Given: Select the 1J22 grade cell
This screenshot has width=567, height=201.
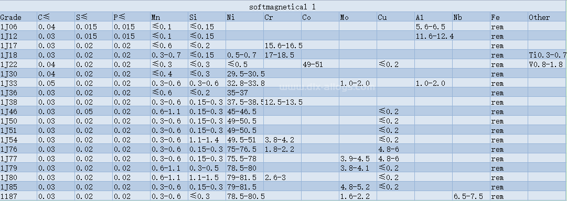Looking at the screenshot, I should [18, 64].
